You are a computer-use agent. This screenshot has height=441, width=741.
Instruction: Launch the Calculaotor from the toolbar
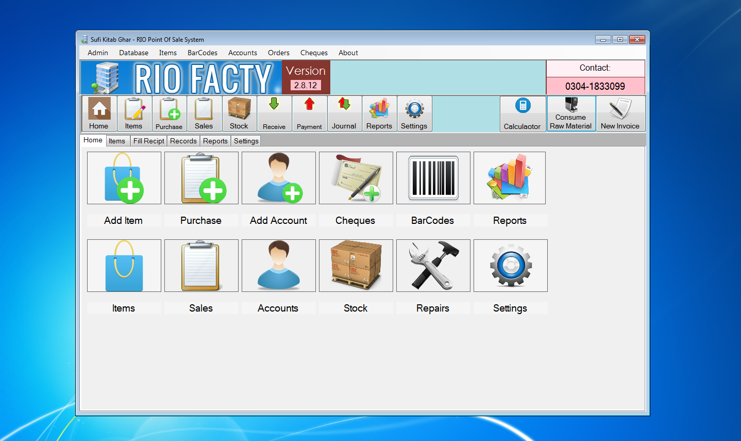click(523, 113)
